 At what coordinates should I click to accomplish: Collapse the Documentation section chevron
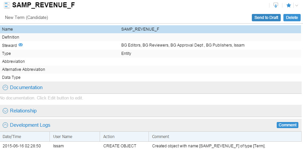tap(5, 87)
